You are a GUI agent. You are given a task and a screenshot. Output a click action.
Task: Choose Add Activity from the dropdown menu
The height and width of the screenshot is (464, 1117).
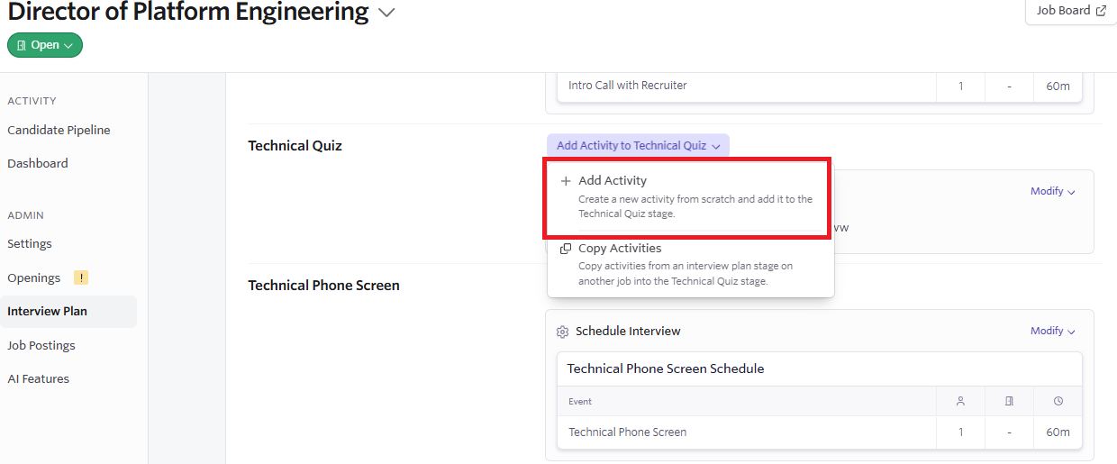click(690, 197)
